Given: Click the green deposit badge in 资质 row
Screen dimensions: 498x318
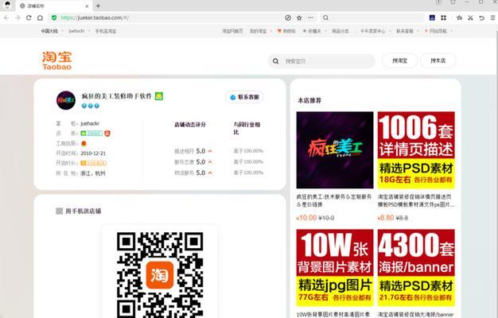Looking at the screenshot, I should (91, 134).
